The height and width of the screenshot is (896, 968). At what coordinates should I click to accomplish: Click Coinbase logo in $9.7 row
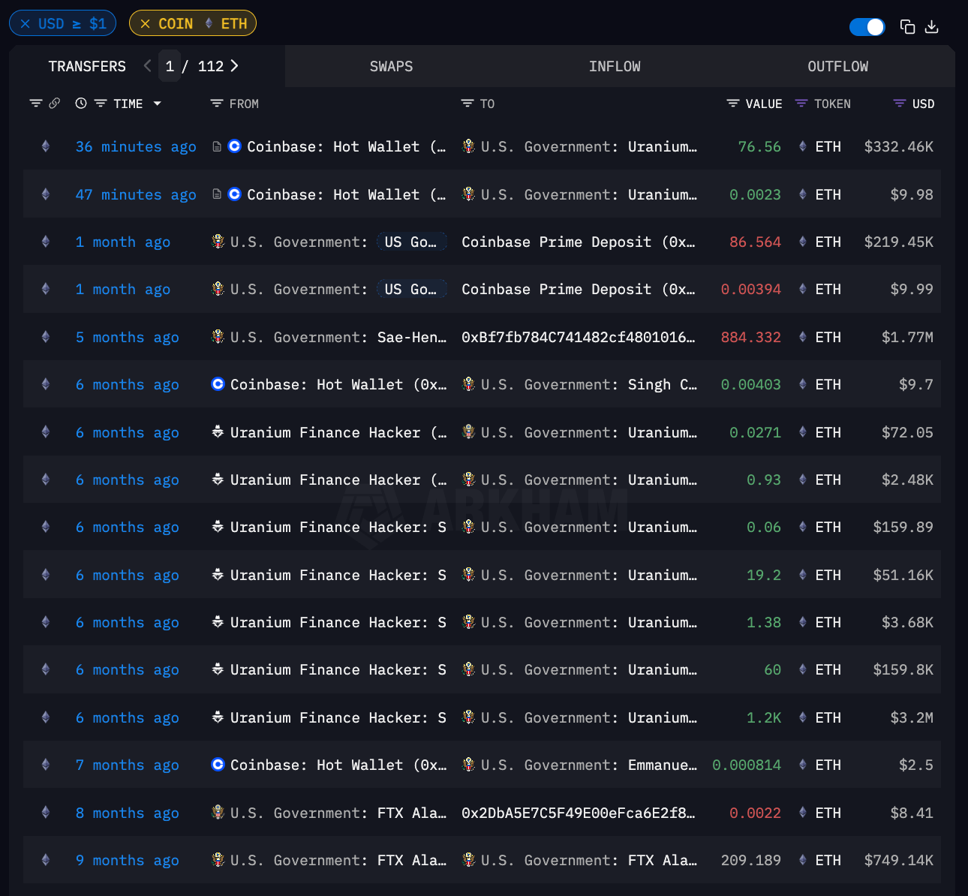pyautogui.click(x=218, y=384)
